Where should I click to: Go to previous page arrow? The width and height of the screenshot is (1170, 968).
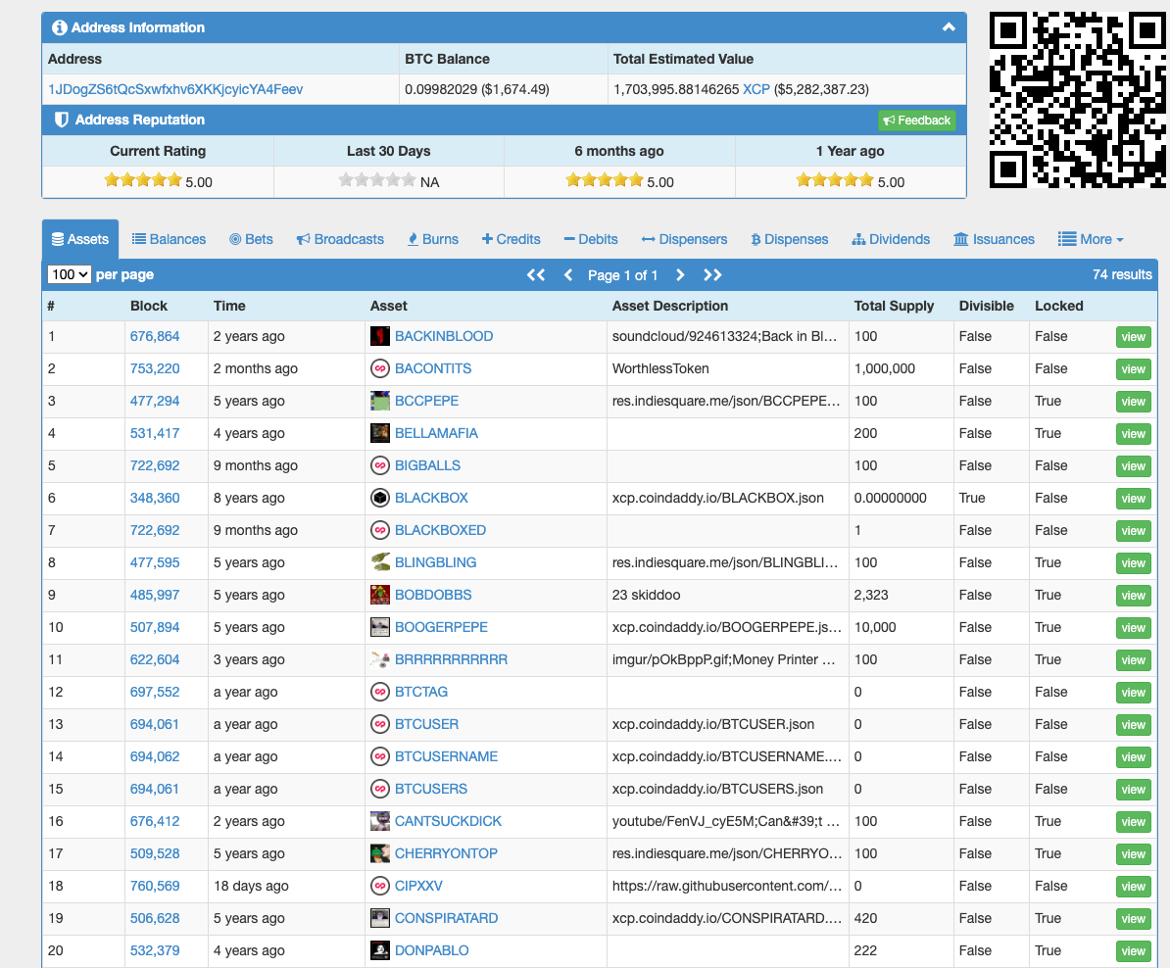pos(568,275)
